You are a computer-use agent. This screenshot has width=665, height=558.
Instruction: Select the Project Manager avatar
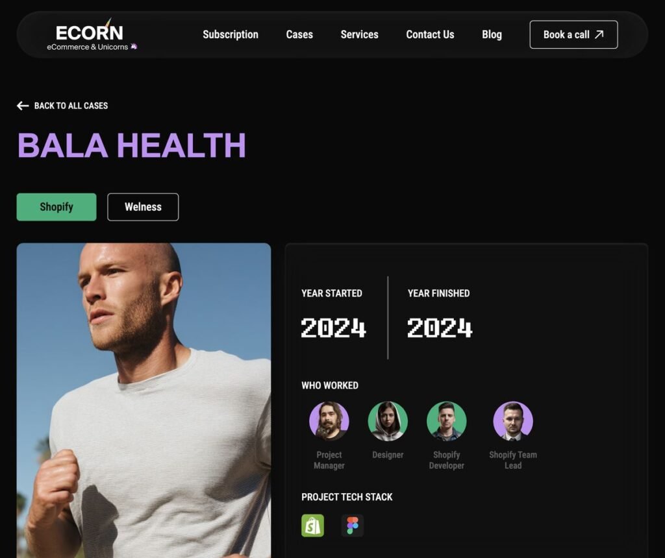click(x=329, y=421)
